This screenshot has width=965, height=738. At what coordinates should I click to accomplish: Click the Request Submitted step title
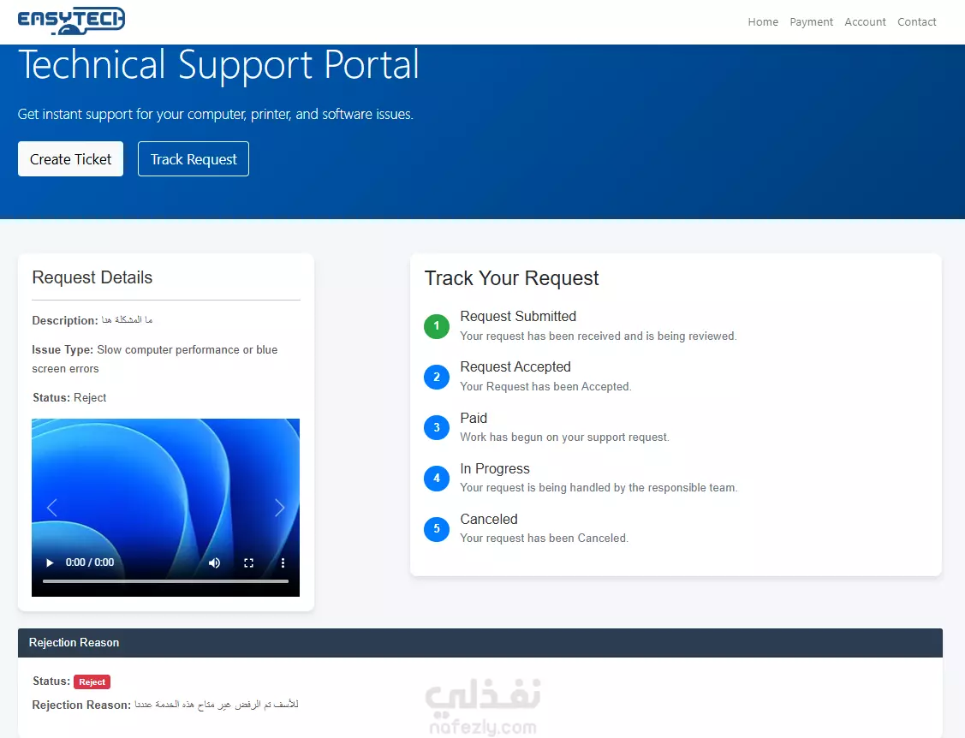(x=518, y=316)
